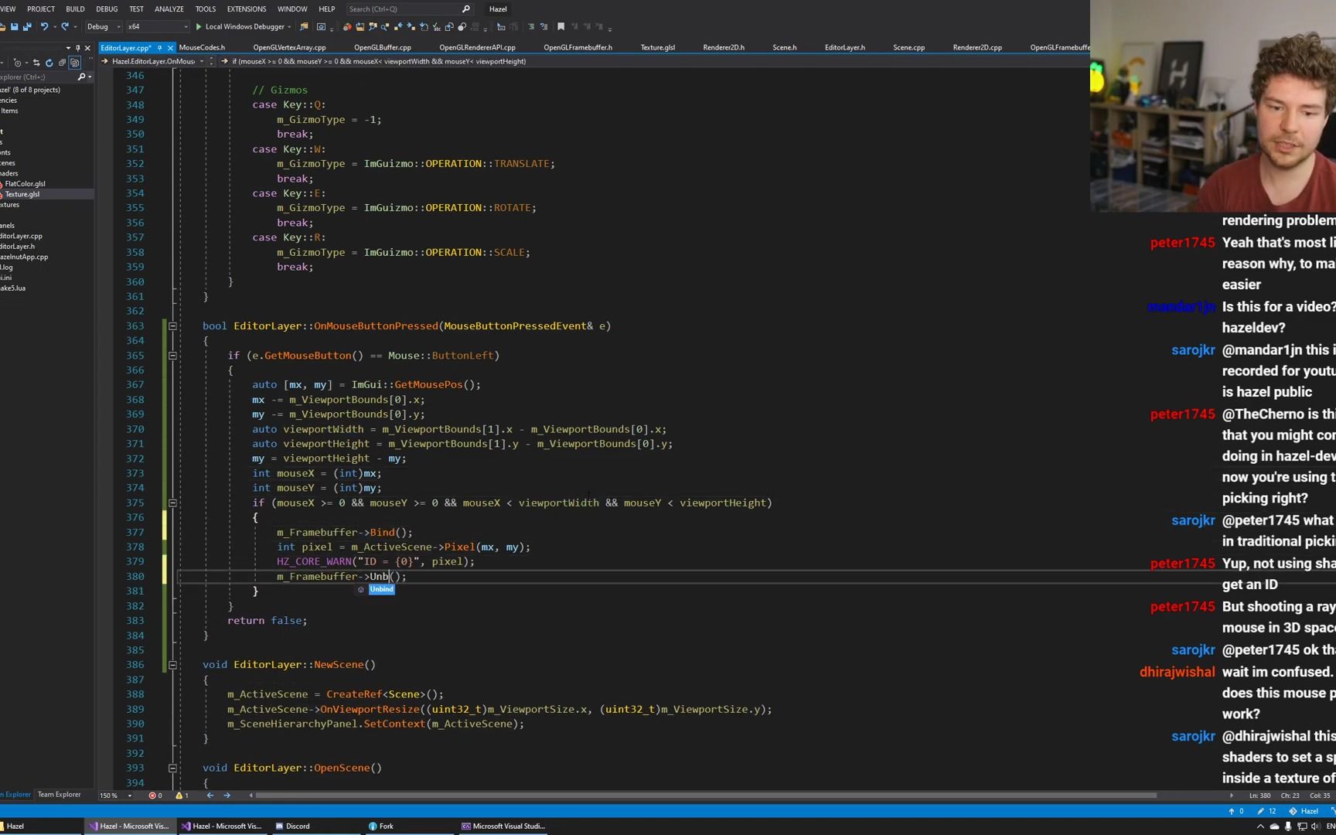Viewport: 1336px width, 835px height.
Task: Collapse the OpenScene function at line 393
Action: (172, 769)
